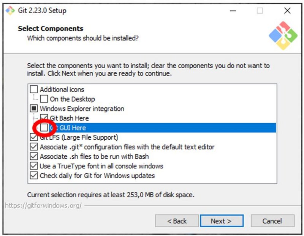Image resolution: width=304 pixels, height=236 pixels.
Task: Click the Git setup icon in the title bar
Action: [9, 11]
